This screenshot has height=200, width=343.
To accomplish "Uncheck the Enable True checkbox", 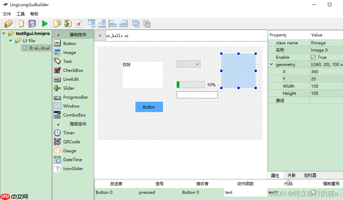I will coord(314,57).
